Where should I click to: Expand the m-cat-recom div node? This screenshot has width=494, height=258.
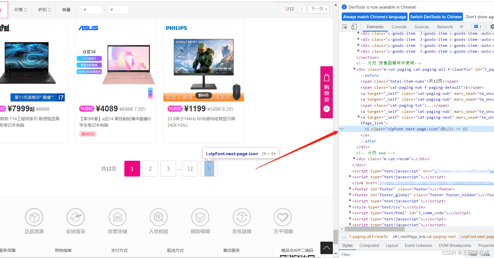point(354,159)
